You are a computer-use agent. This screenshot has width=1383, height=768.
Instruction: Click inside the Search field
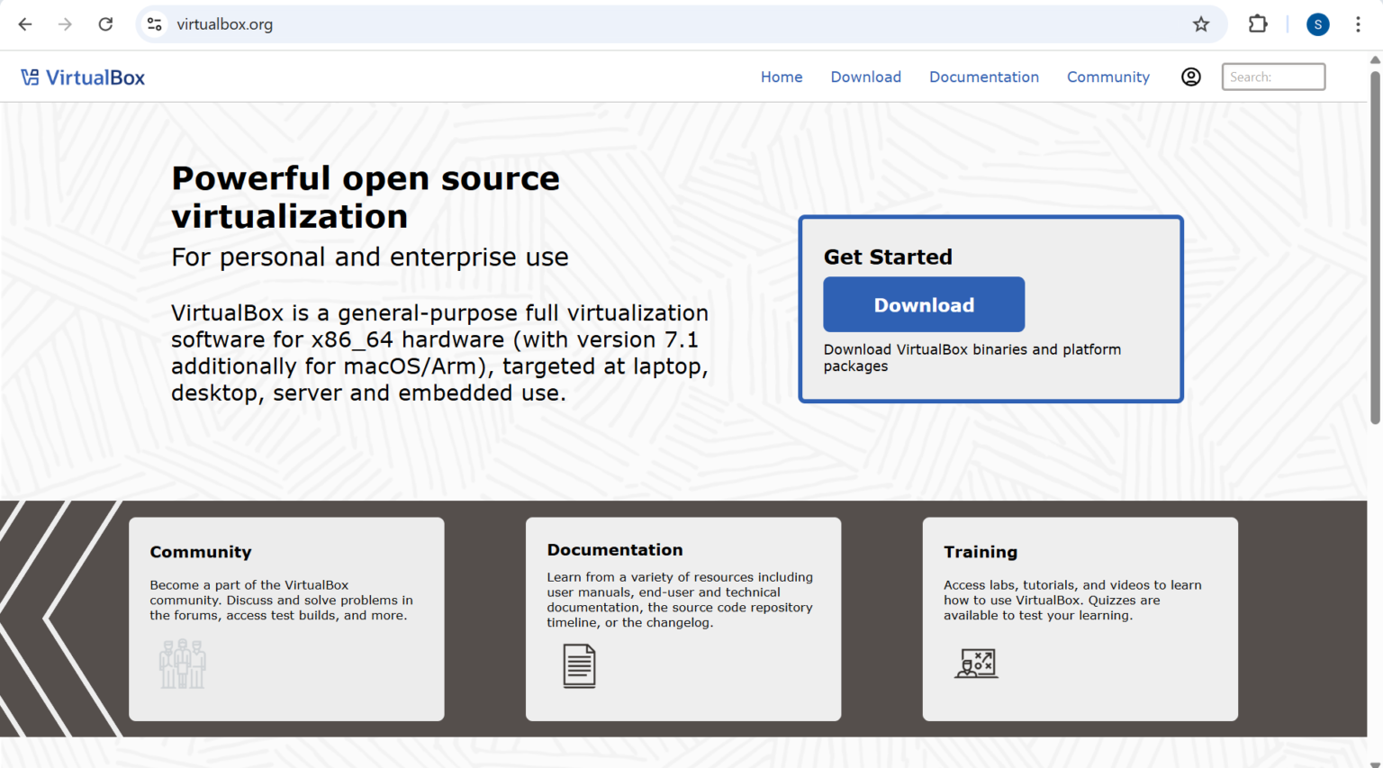click(1272, 77)
